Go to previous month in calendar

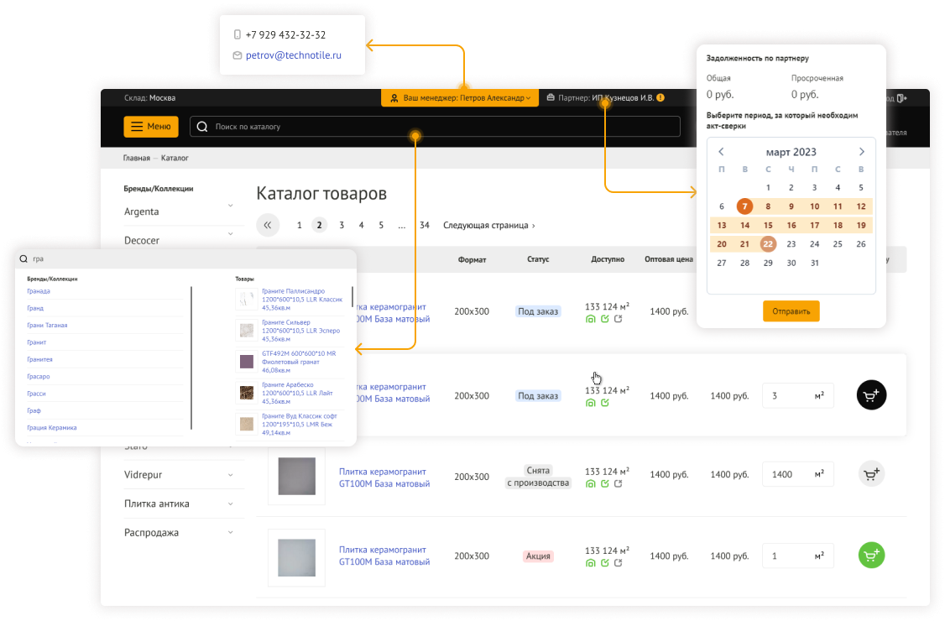(x=721, y=152)
